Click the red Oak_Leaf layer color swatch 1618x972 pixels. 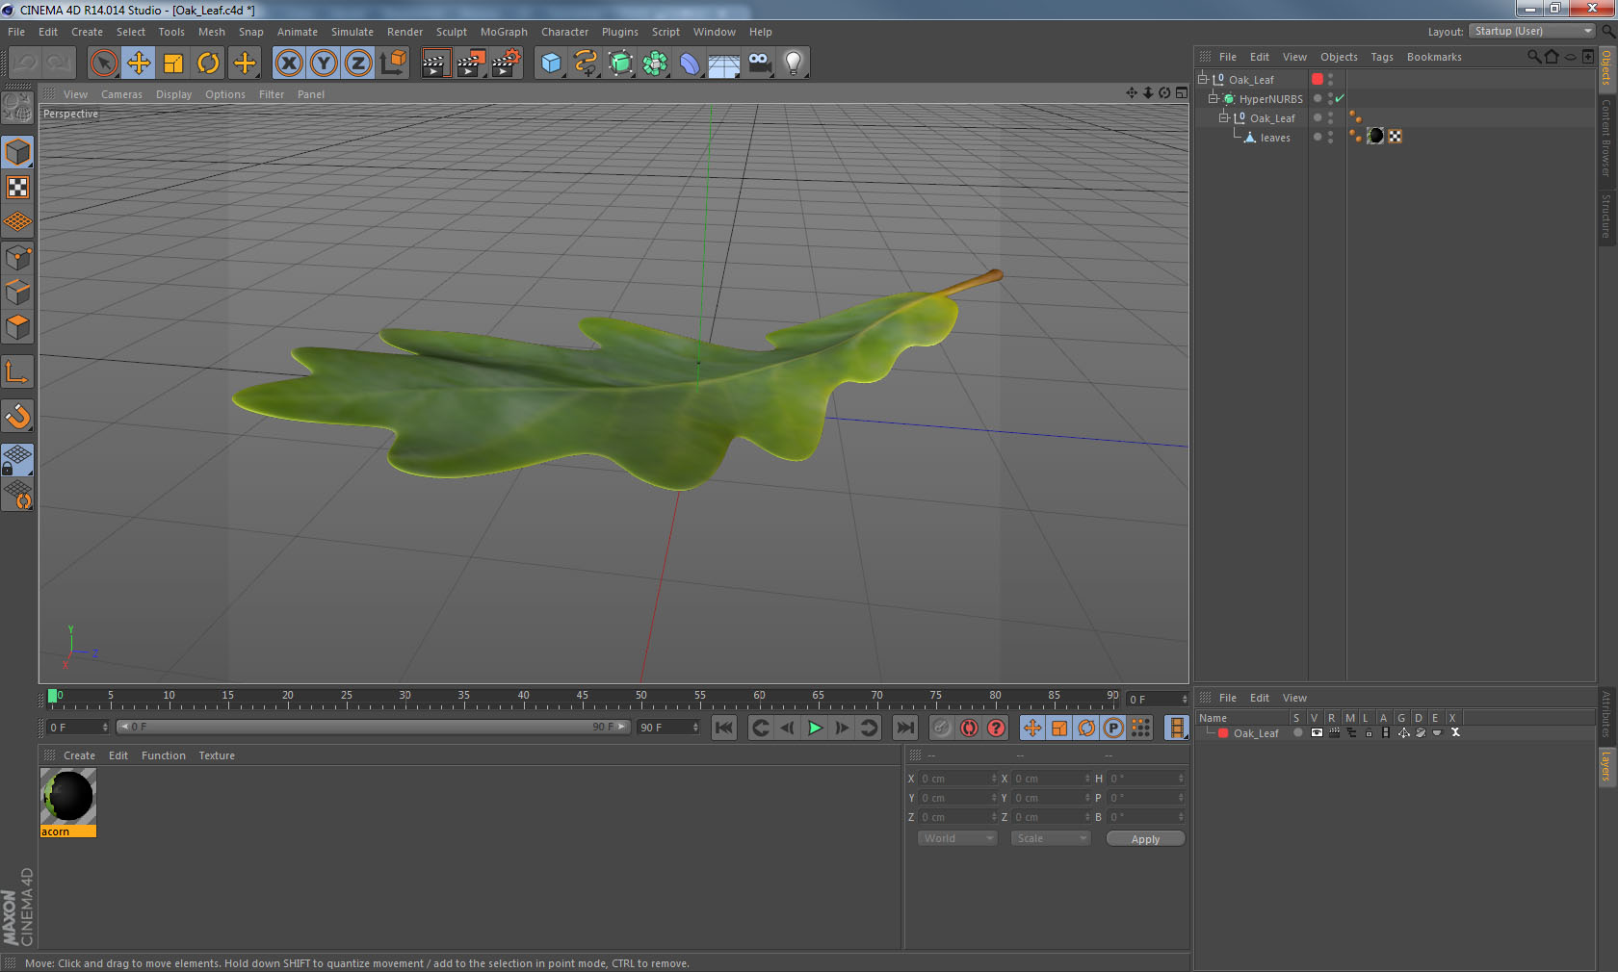pos(1223,733)
